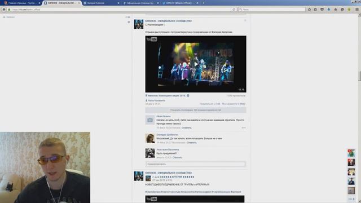
Task: Click the Like link under the first post
Action: (234, 104)
